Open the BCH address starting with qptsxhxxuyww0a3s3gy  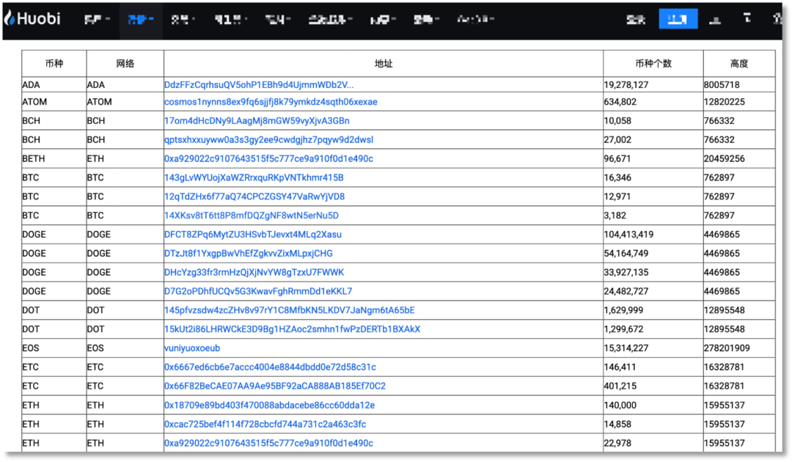(x=268, y=140)
